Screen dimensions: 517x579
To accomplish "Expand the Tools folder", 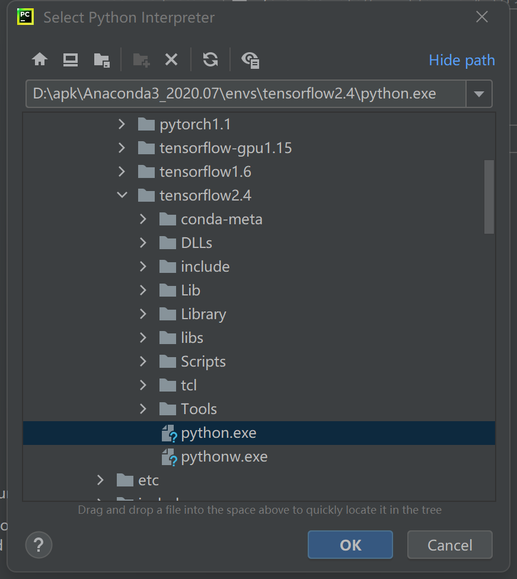I will tap(143, 409).
